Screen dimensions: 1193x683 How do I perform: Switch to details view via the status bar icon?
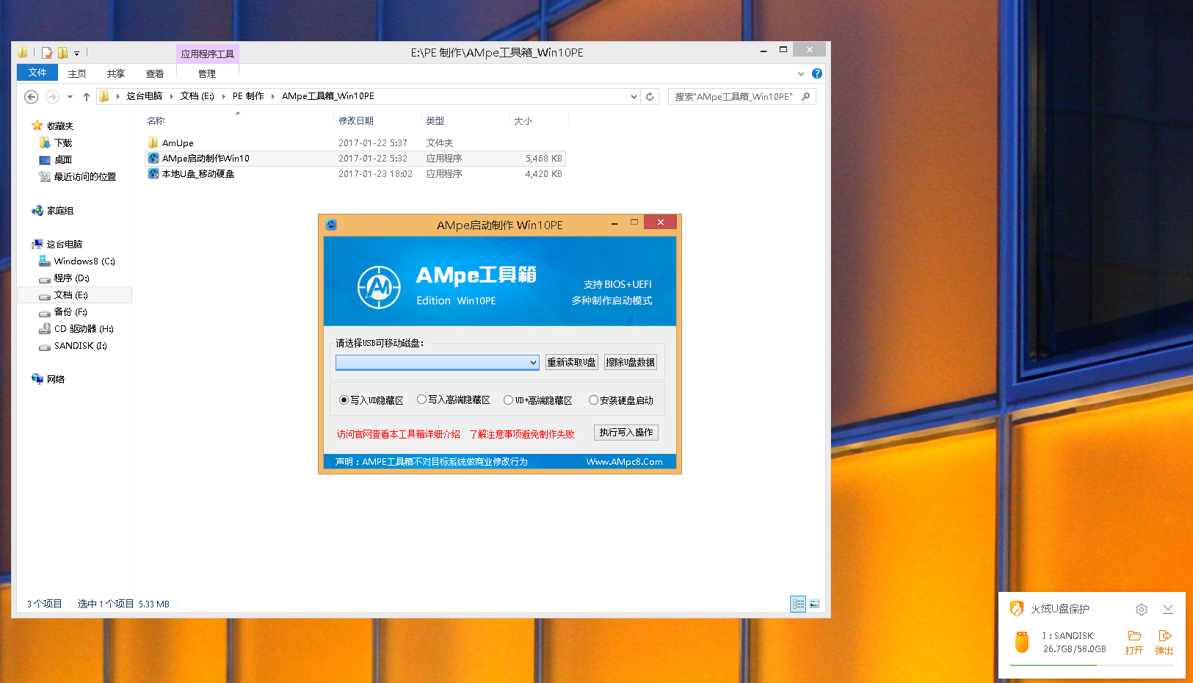click(x=798, y=604)
